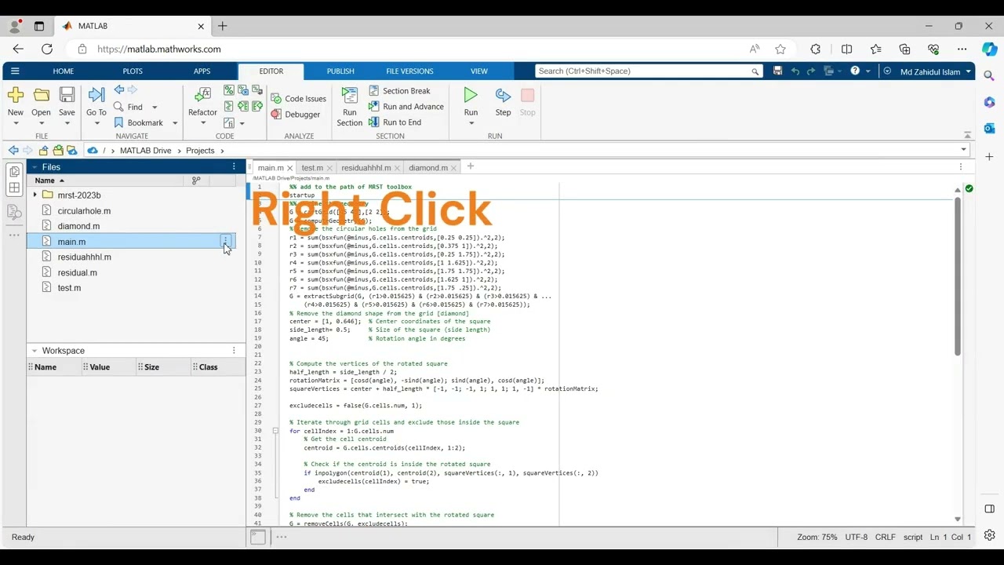The width and height of the screenshot is (1004, 565).
Task: Click the redo arrow in top bar
Action: pyautogui.click(x=811, y=71)
